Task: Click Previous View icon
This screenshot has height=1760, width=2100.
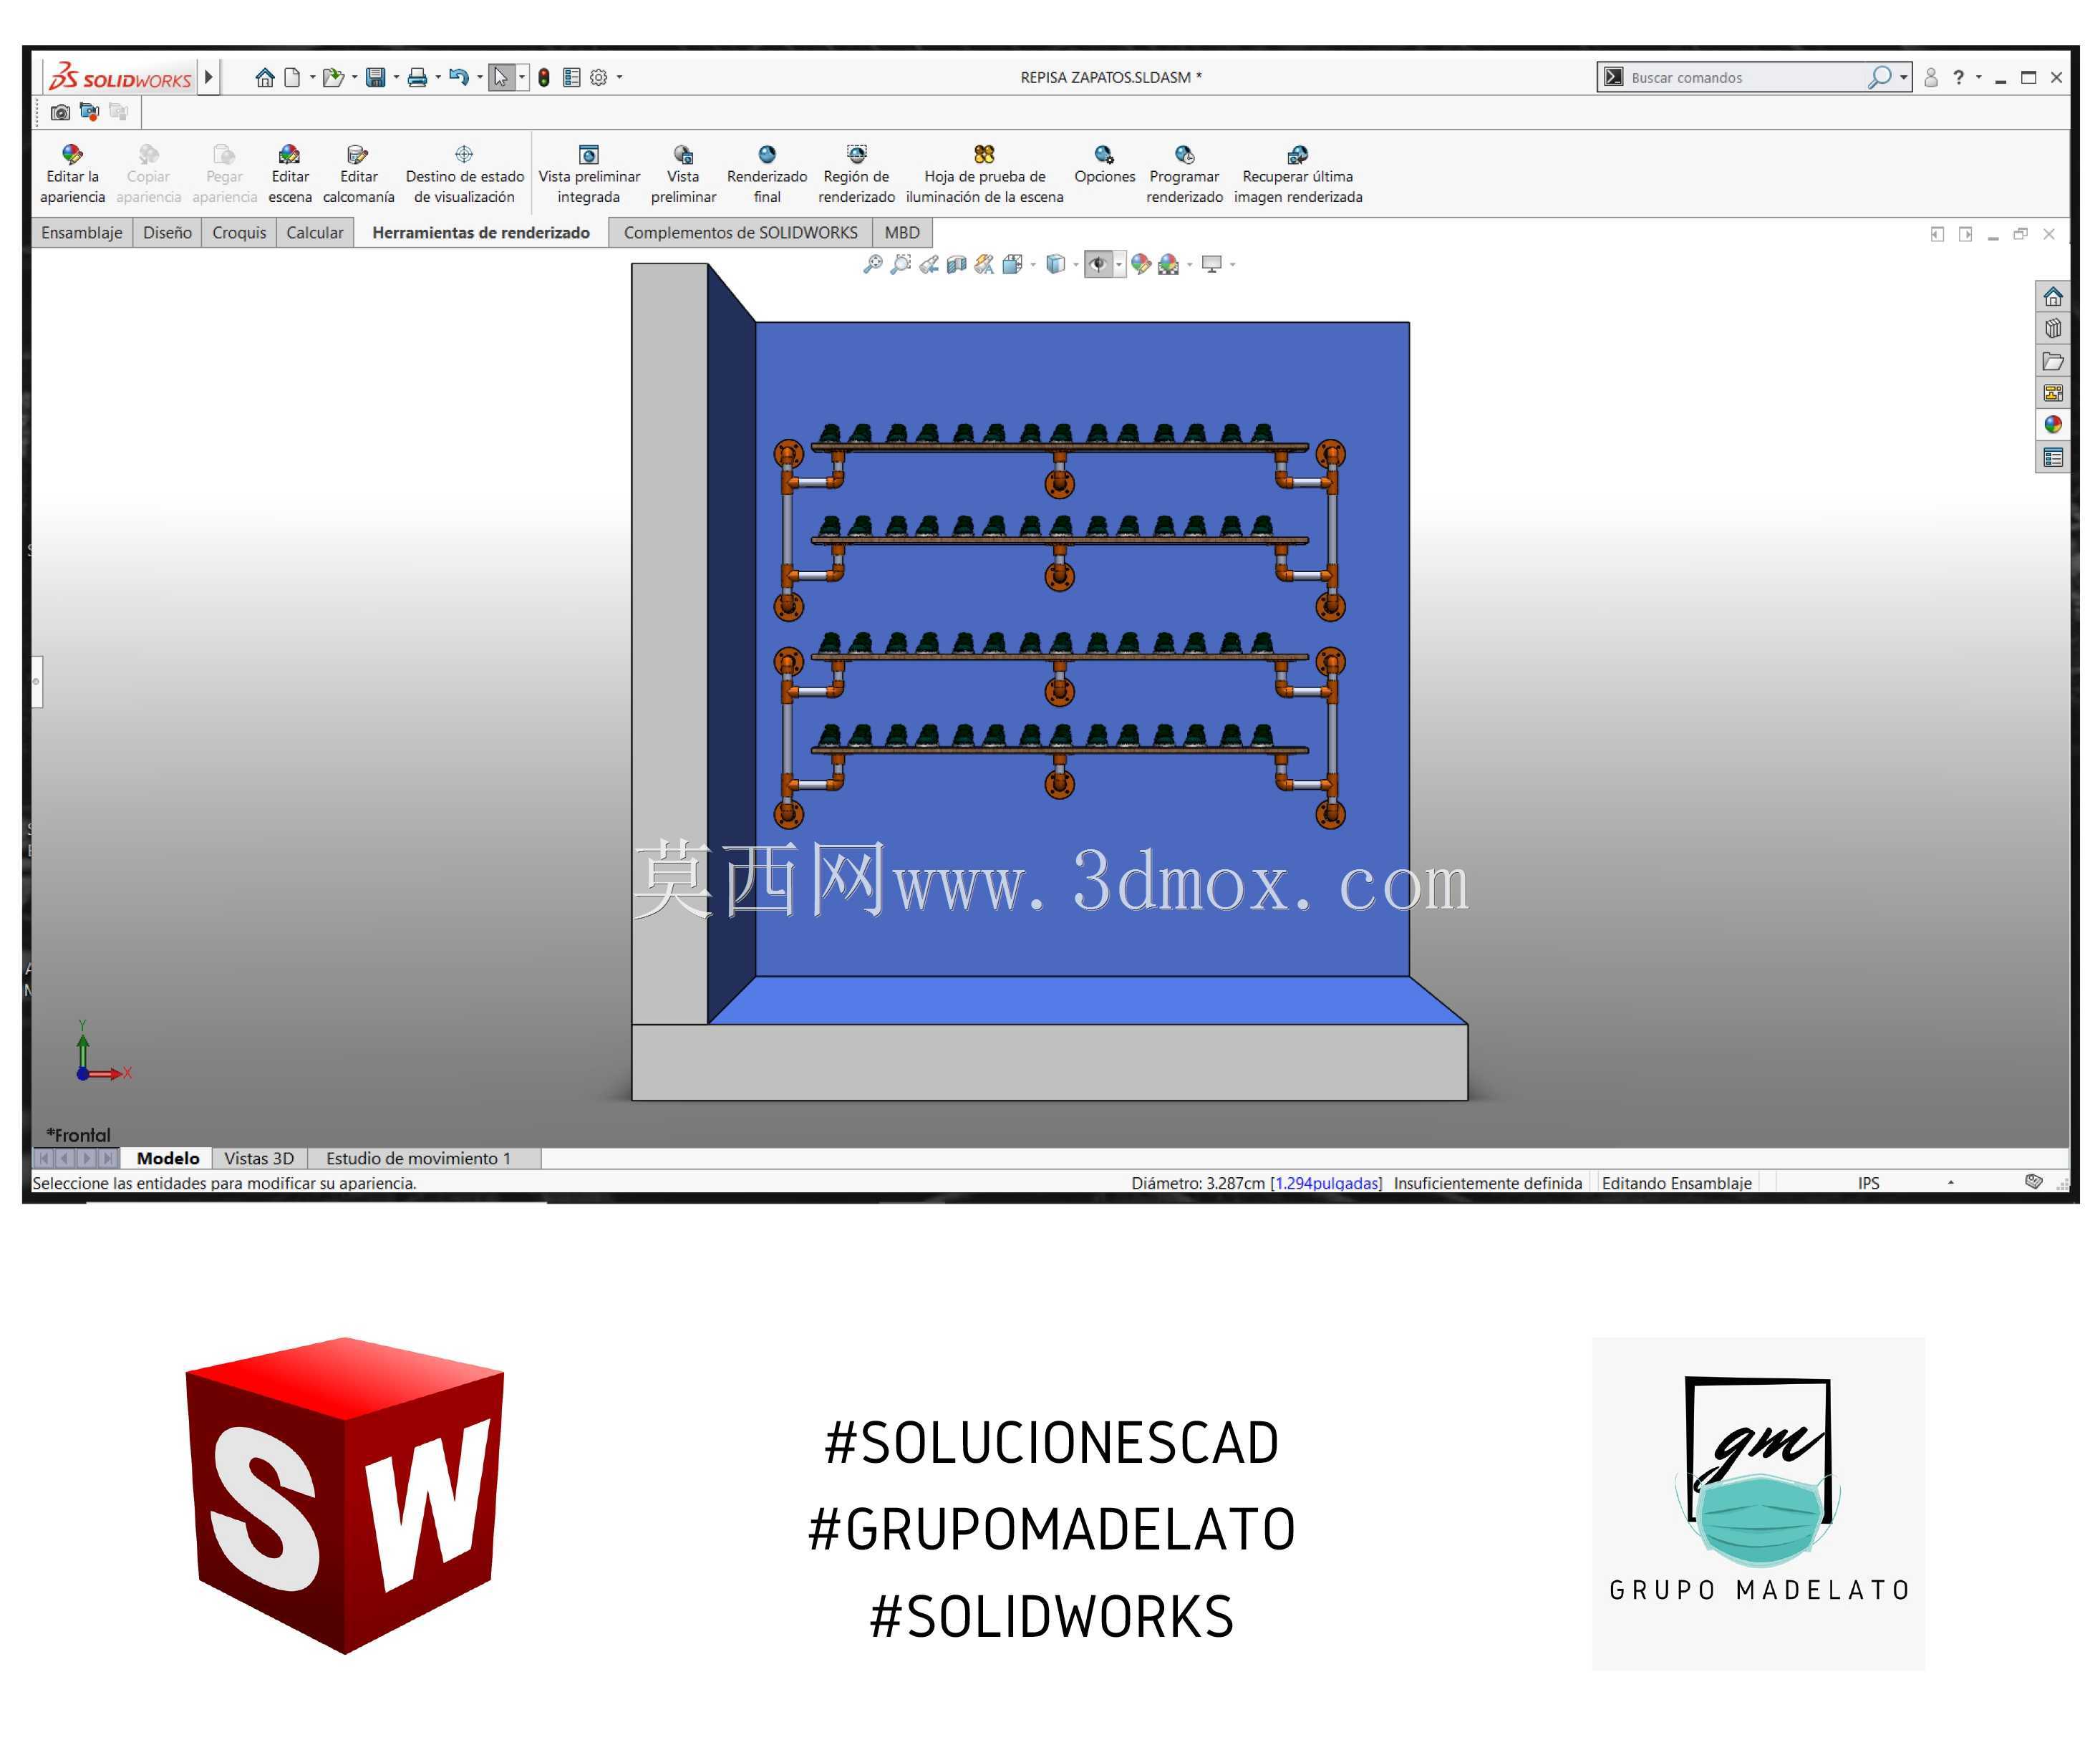Action: point(929,264)
